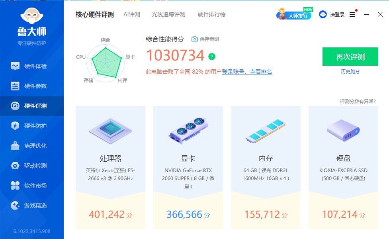Click the 处理器 card title
Screen dimensions: 389x239
[110, 159]
